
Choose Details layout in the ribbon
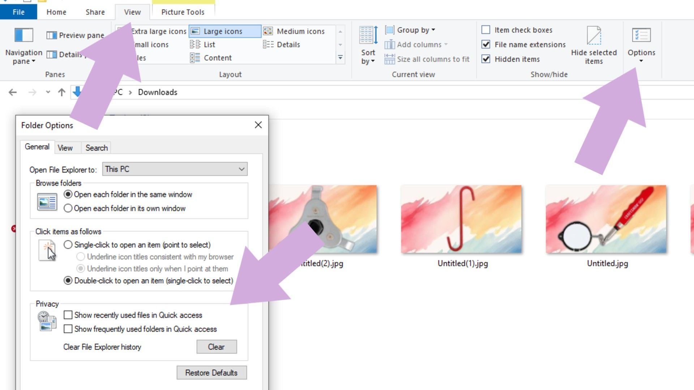(282, 45)
